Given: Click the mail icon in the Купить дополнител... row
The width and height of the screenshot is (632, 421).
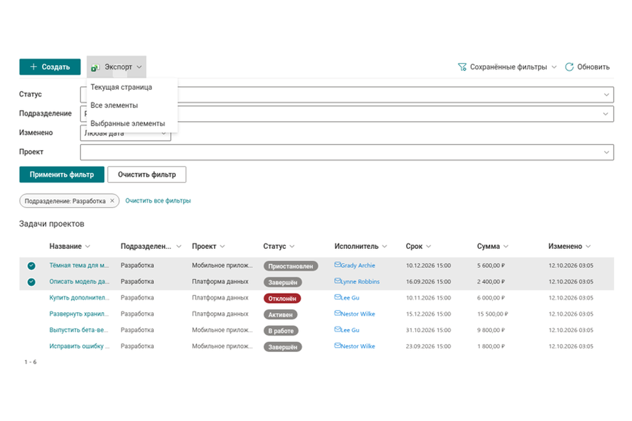Looking at the screenshot, I should [338, 297].
